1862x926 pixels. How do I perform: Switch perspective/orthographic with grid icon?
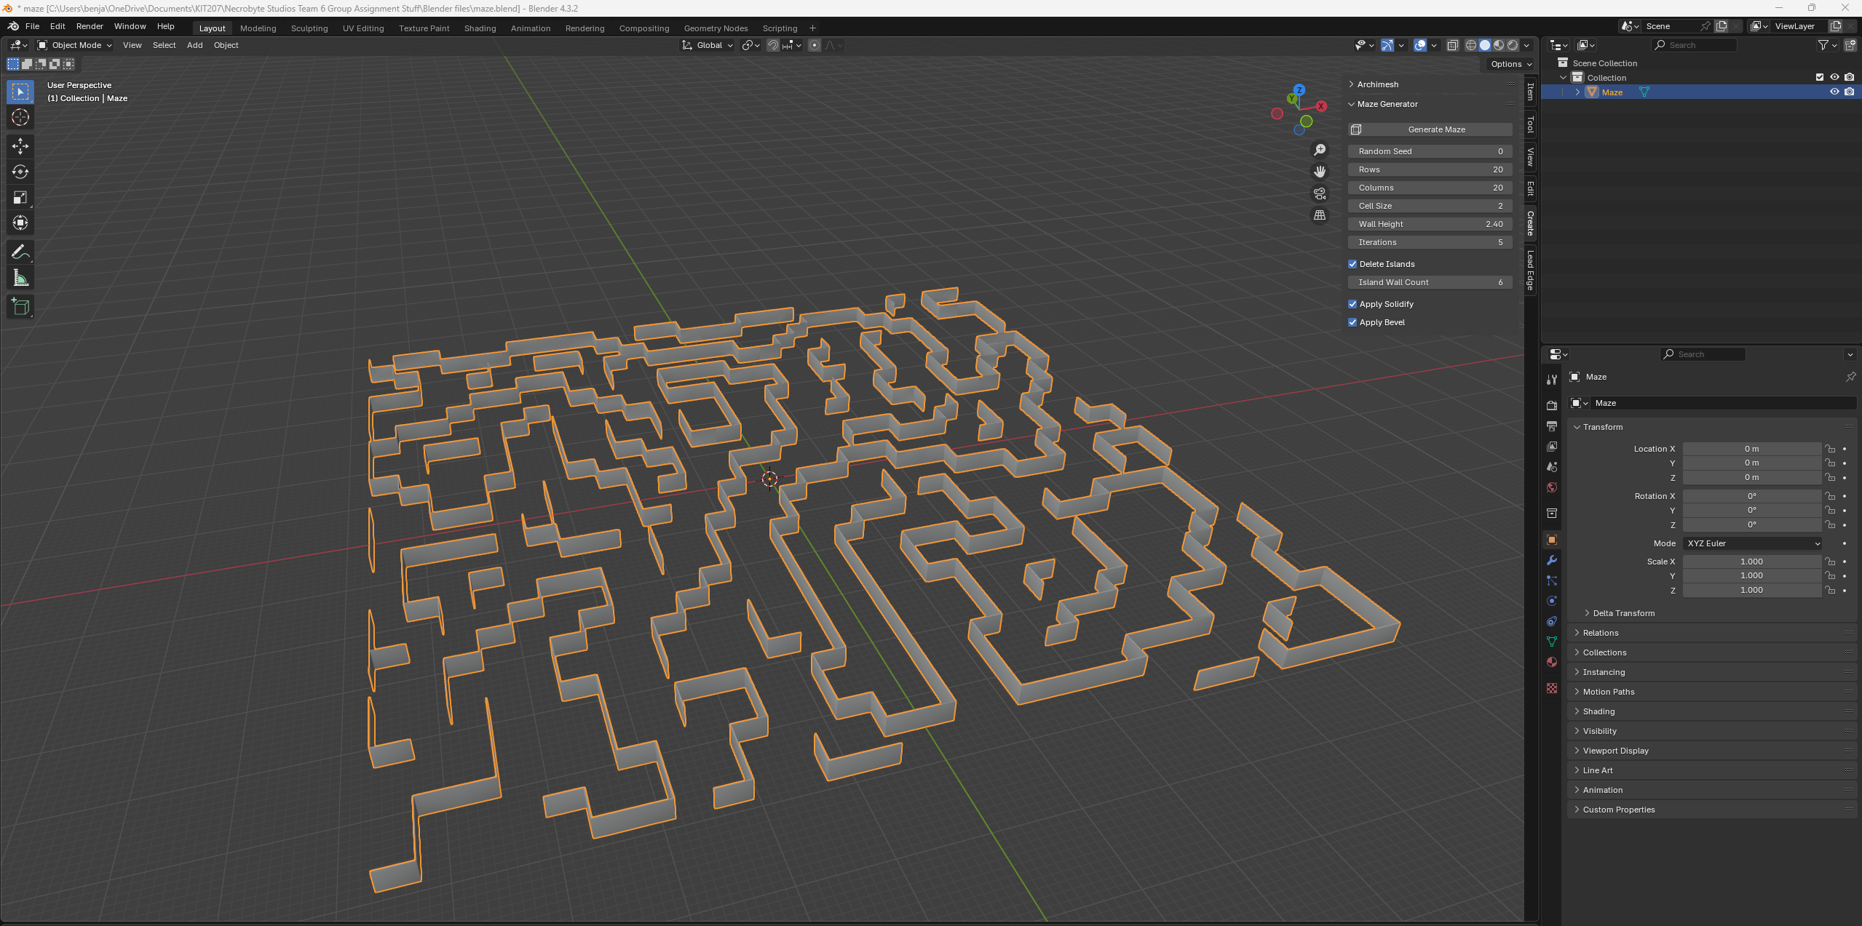(1319, 215)
